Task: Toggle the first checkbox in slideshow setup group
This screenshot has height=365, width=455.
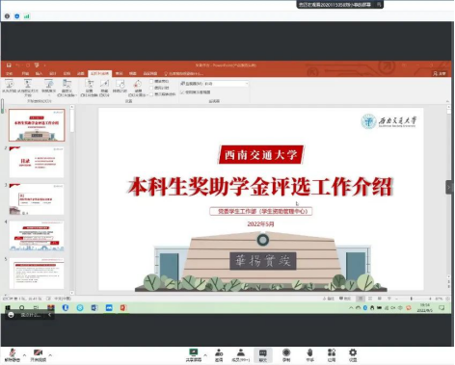Action: tap(151, 81)
